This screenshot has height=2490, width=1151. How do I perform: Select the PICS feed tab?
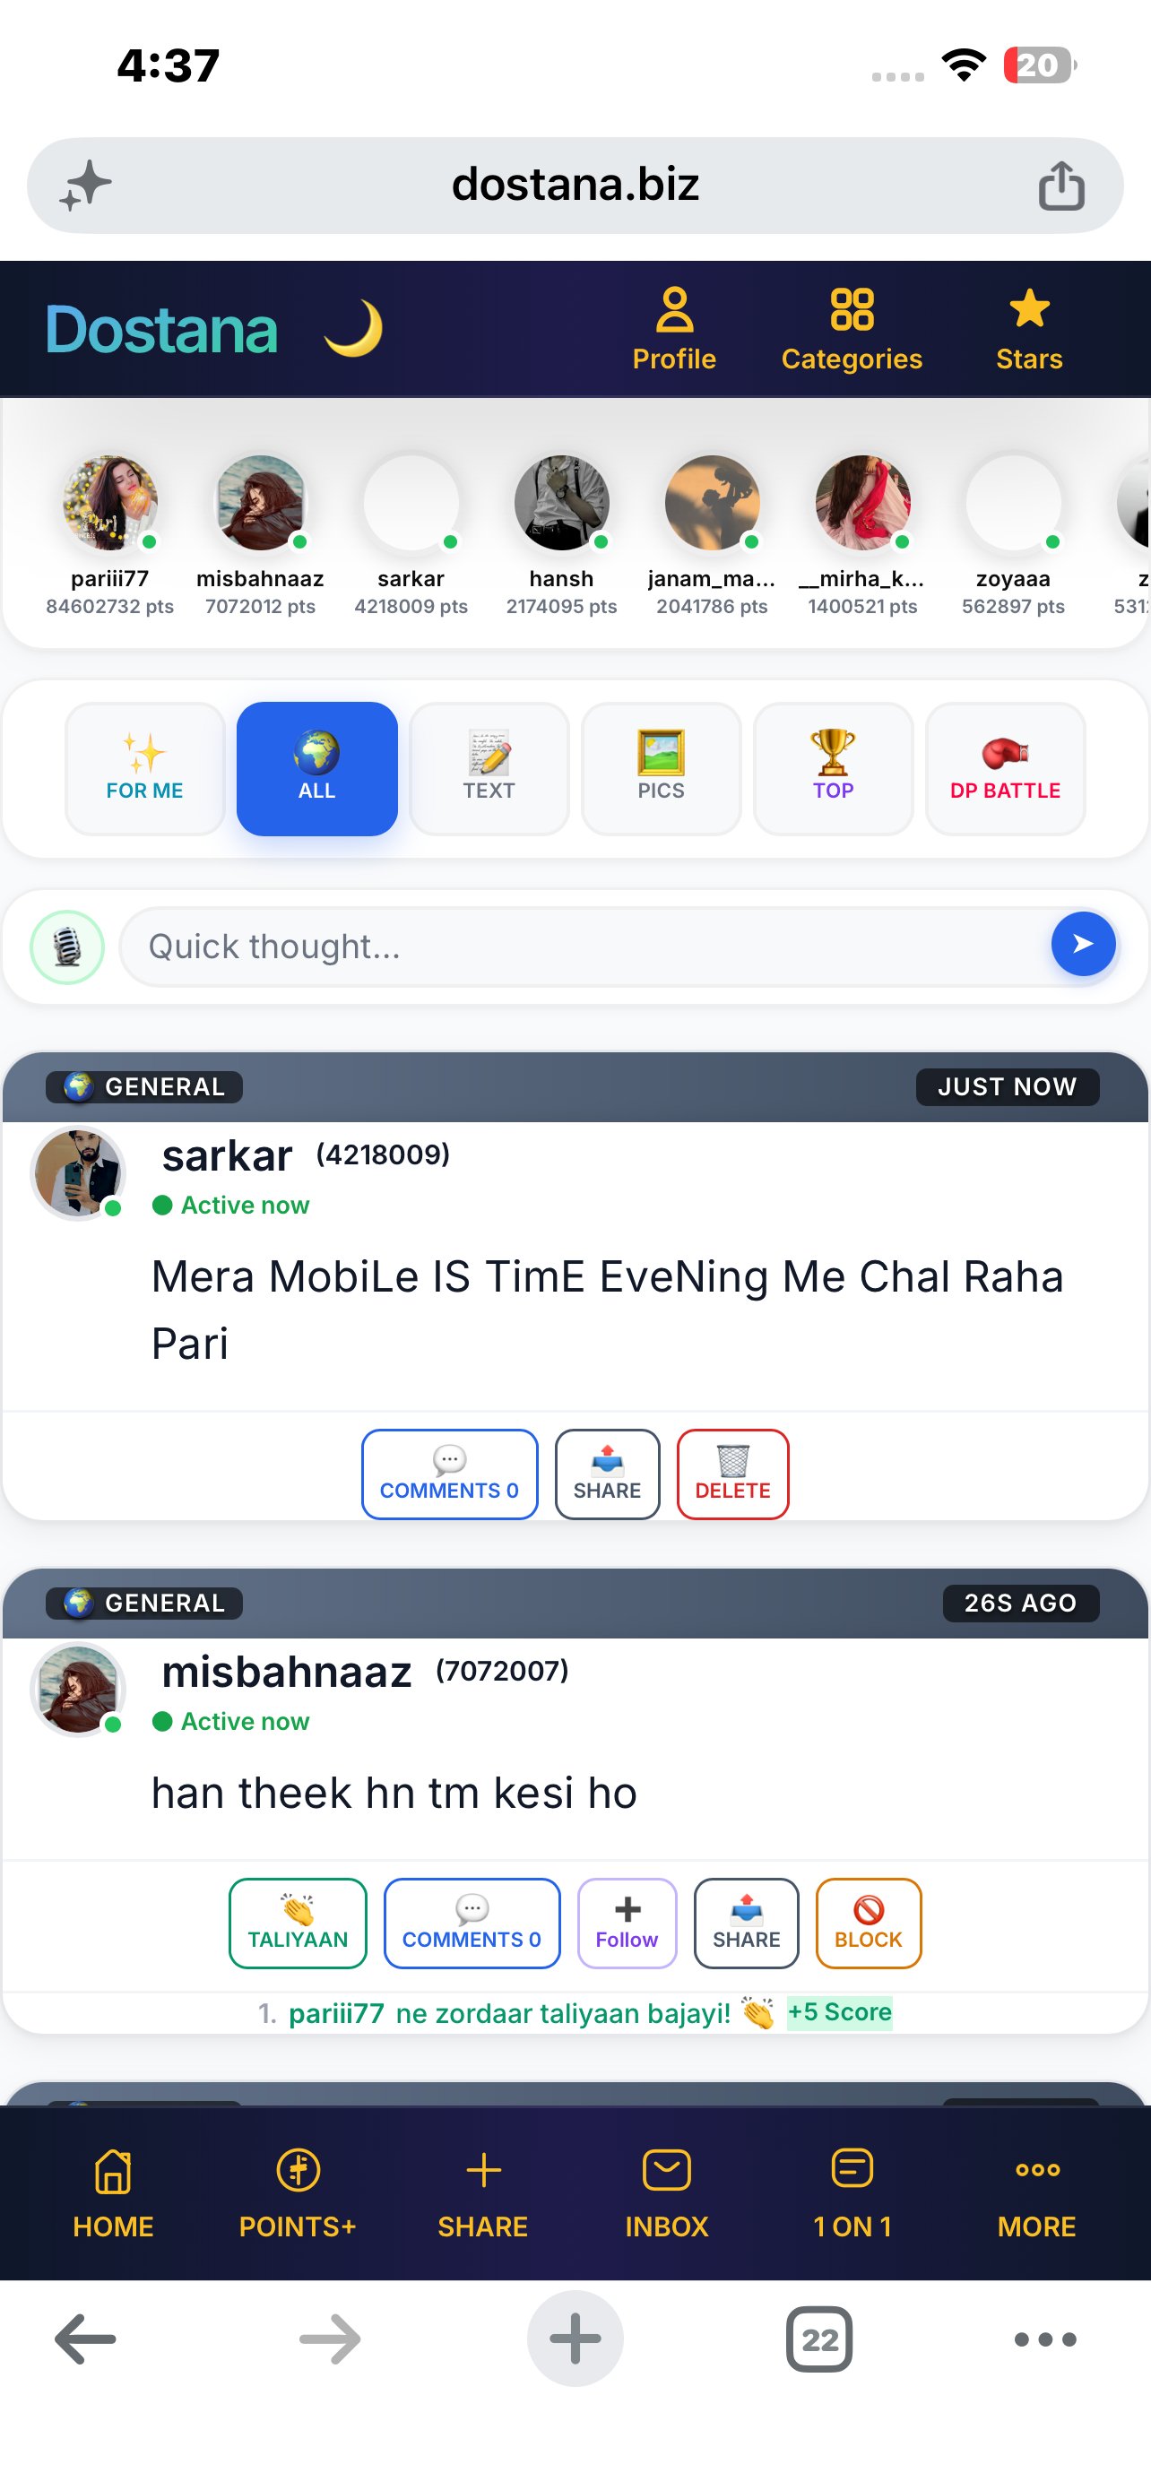[661, 768]
